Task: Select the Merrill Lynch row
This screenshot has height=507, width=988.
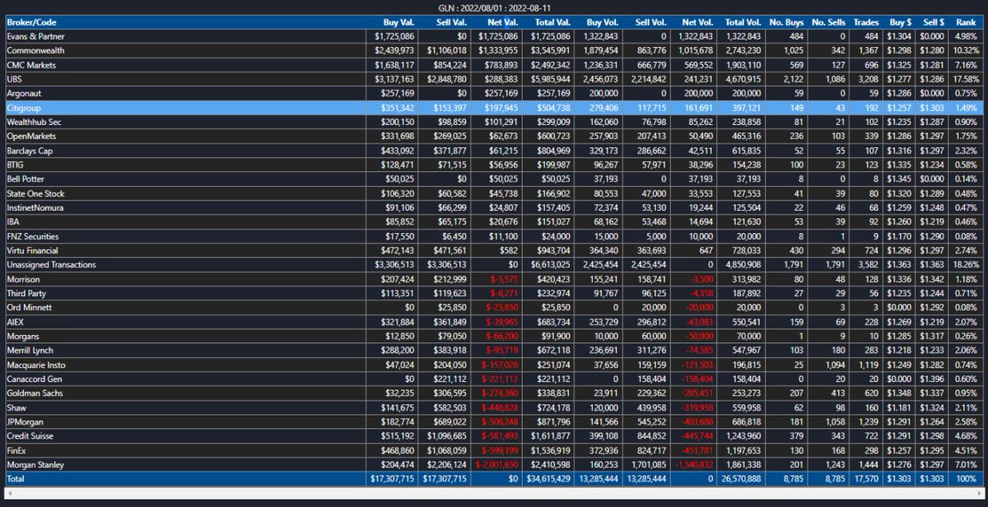Action: (x=492, y=351)
